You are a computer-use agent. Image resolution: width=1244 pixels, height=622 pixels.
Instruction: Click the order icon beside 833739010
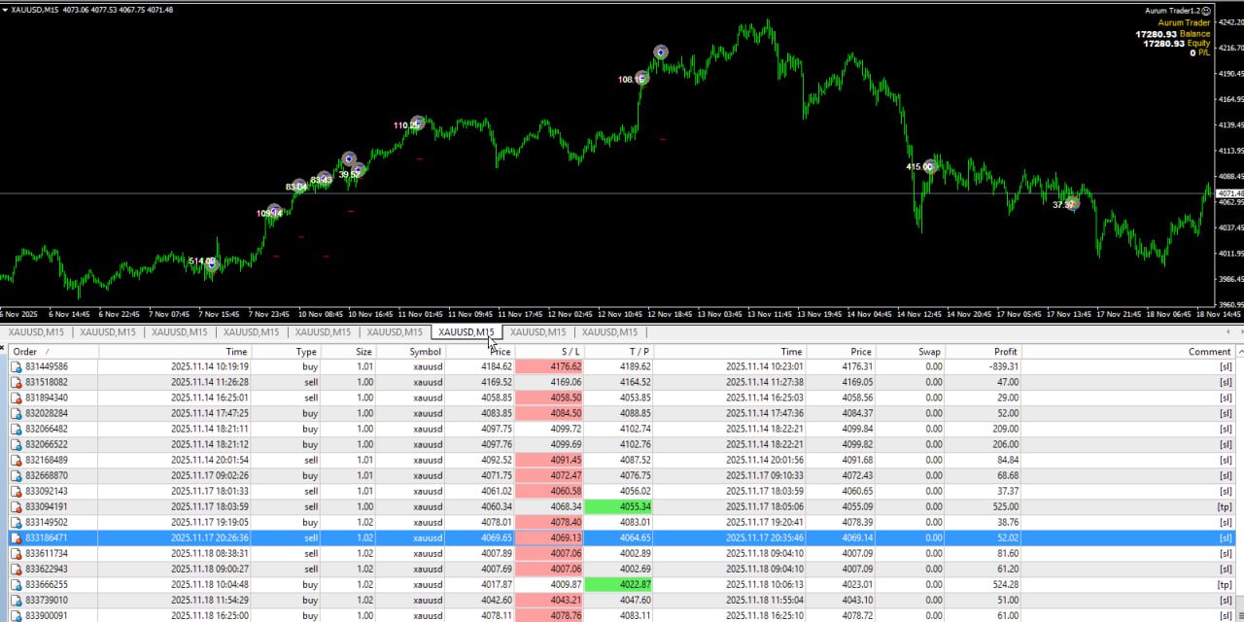tap(16, 601)
